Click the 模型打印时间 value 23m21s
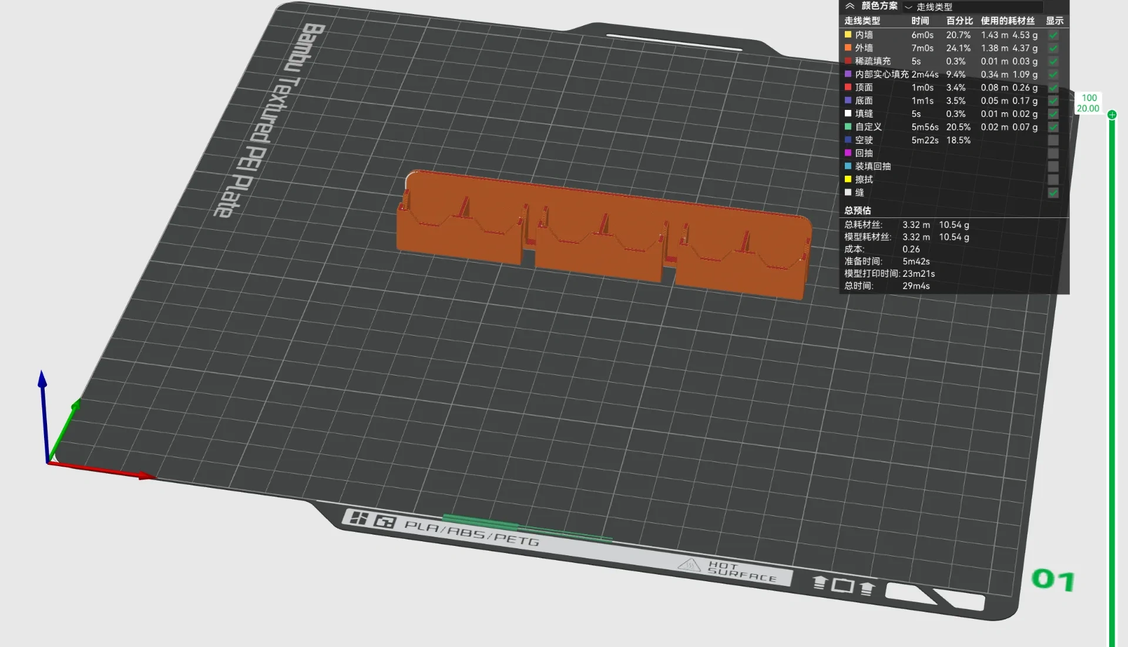Image resolution: width=1128 pixels, height=647 pixels. click(x=919, y=274)
